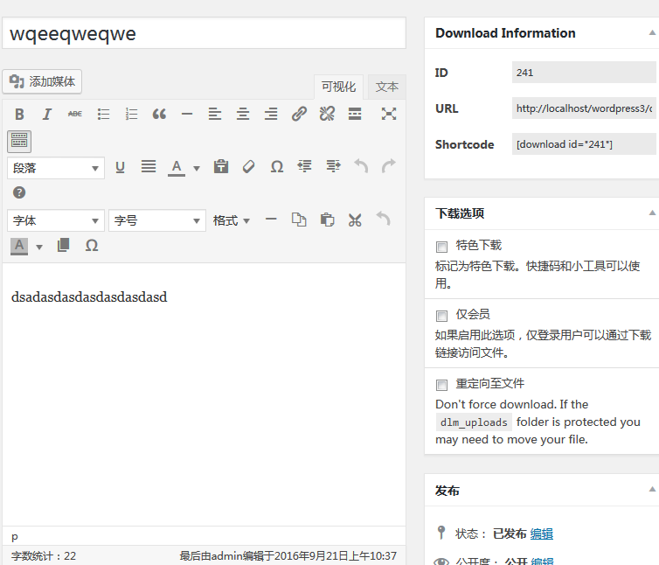Tick the 重定向至文件 checkbox
This screenshot has width=659, height=565.
pos(441,385)
